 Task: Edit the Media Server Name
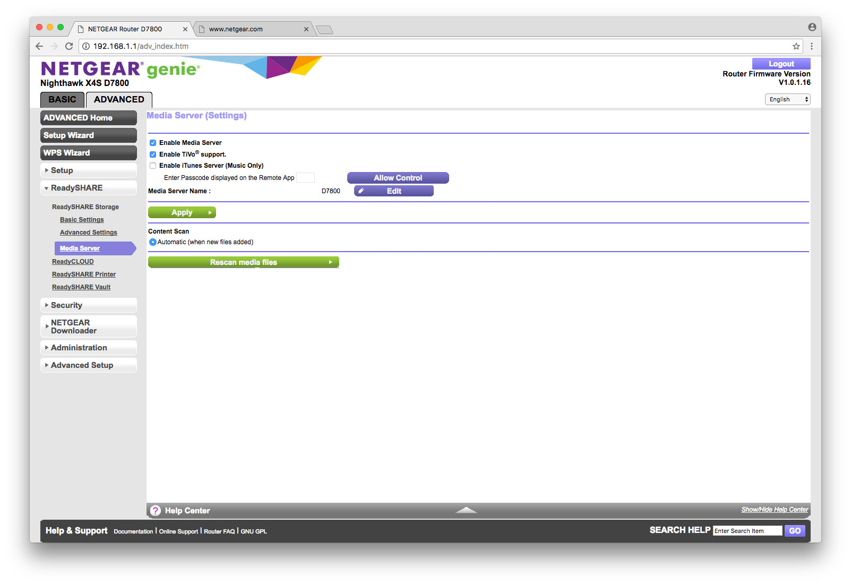coord(393,191)
